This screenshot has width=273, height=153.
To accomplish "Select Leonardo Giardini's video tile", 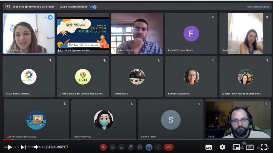I will tap(137, 33).
